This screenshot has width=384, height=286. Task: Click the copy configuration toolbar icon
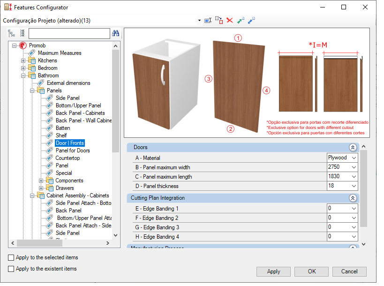click(219, 20)
